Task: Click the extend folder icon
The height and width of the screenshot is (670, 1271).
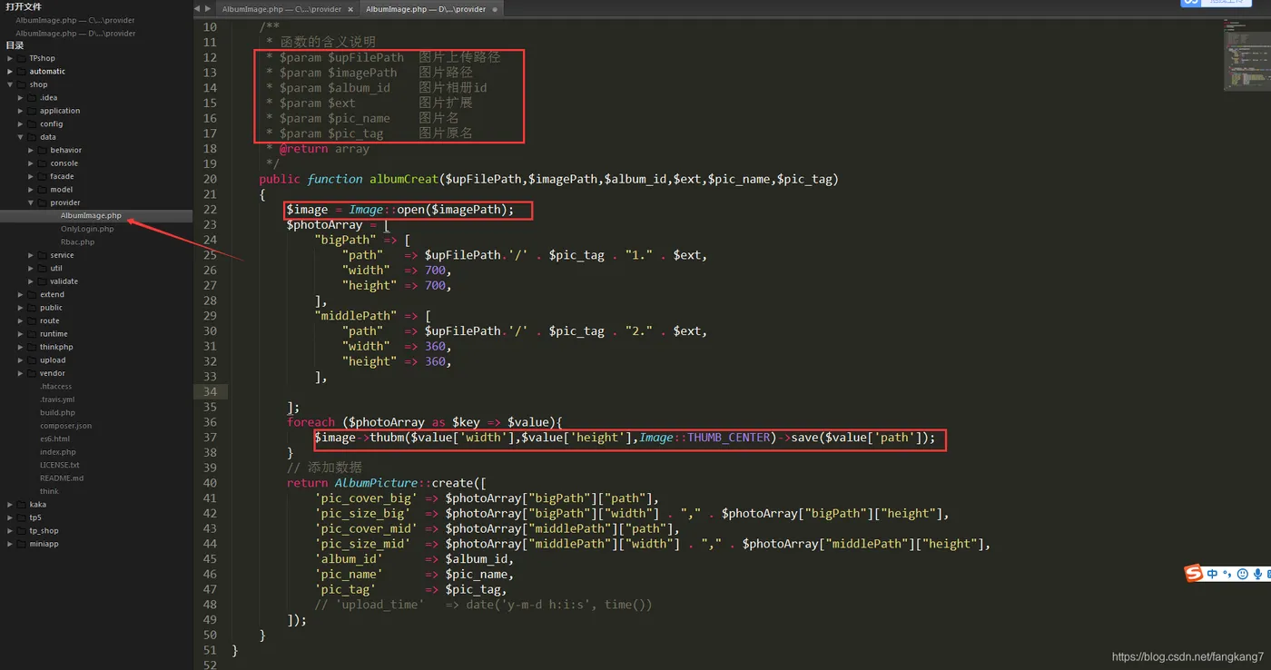Action: coord(32,294)
